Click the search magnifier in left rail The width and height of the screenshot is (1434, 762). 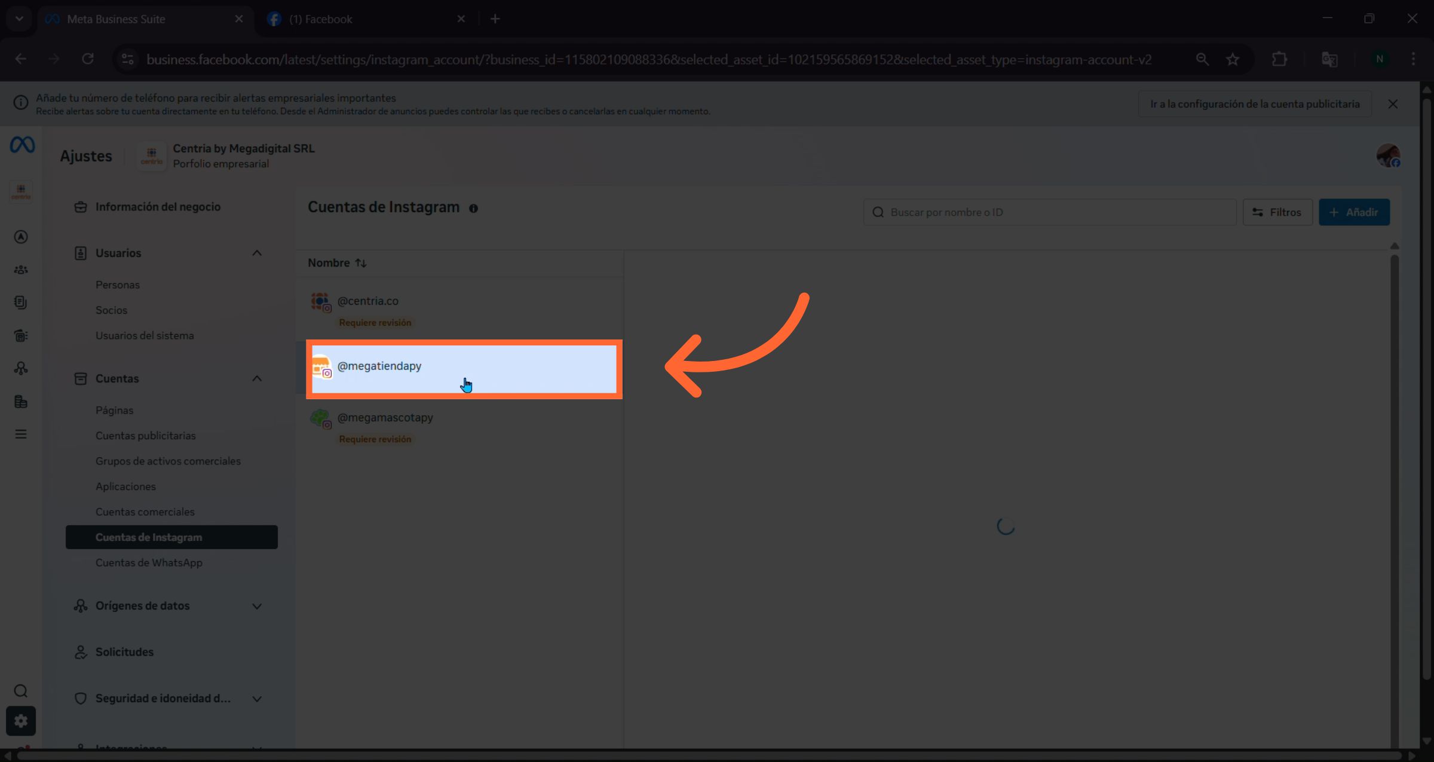pyautogui.click(x=21, y=691)
